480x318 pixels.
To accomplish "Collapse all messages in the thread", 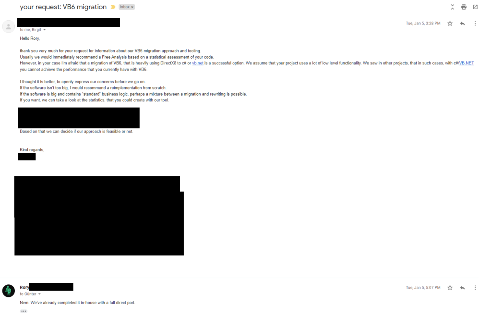I will [453, 7].
